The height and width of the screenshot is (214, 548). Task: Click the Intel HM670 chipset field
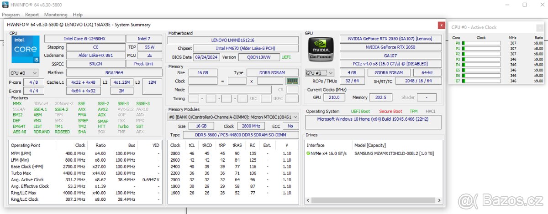(246, 48)
